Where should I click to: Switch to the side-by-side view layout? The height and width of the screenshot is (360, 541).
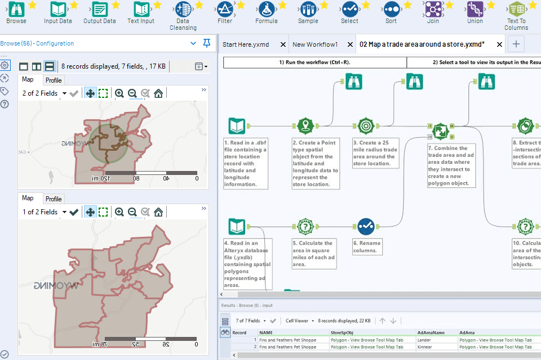[37, 66]
